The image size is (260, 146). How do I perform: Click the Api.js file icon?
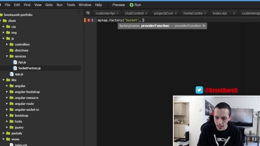(x=15, y=62)
